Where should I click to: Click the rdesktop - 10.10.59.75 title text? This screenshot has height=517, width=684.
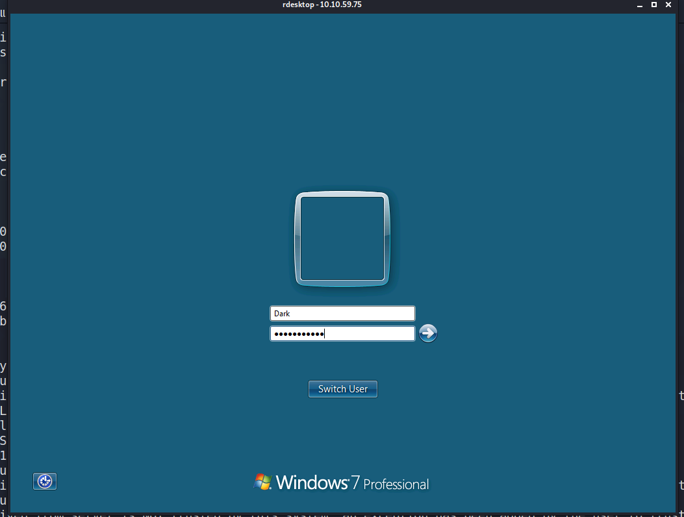tap(322, 5)
